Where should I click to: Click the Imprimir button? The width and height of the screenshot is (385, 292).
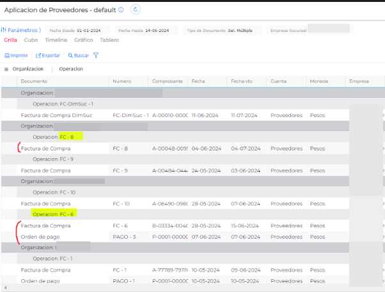coord(16,56)
